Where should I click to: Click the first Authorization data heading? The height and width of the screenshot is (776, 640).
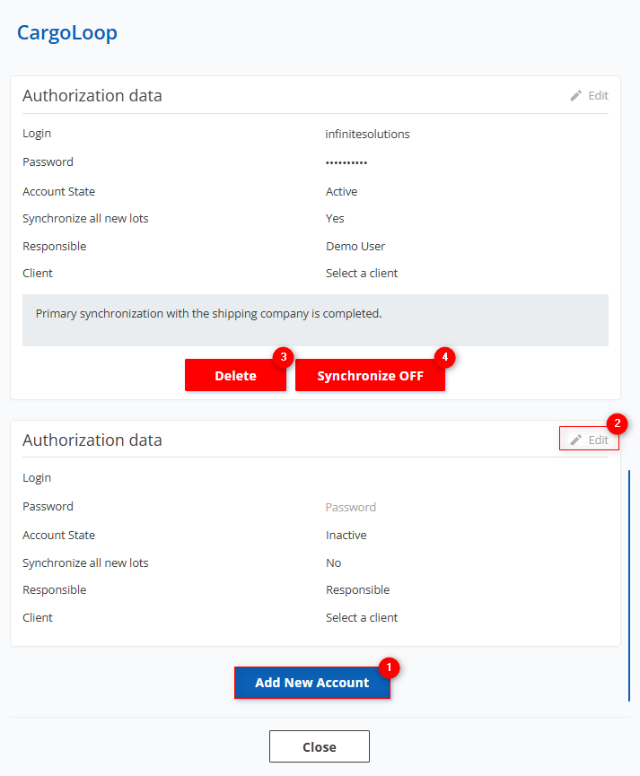point(92,95)
